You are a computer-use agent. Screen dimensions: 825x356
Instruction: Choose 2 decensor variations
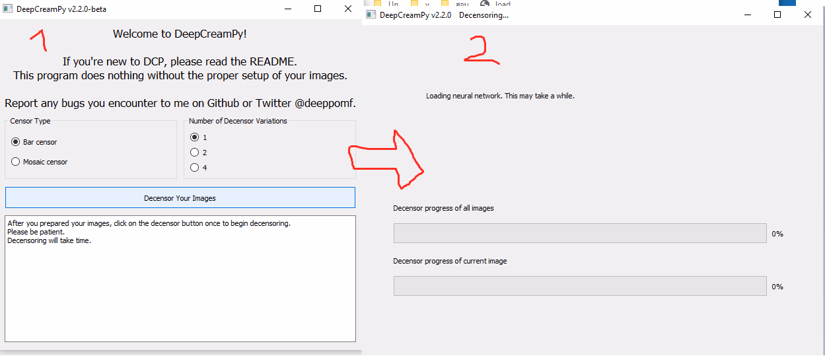[x=194, y=153]
